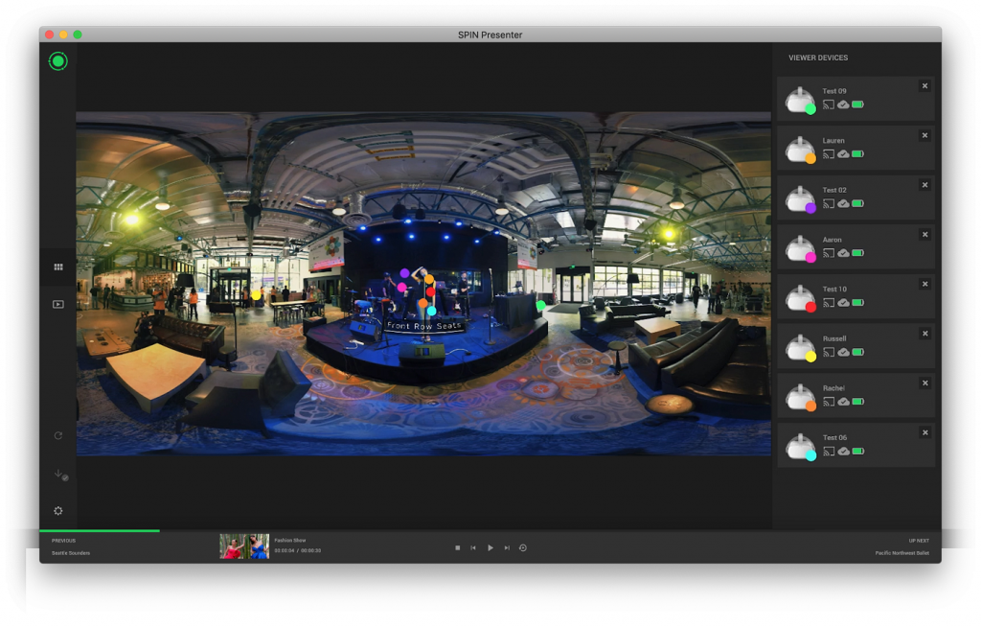The height and width of the screenshot is (627, 981).
Task: Check the battery indicator on Aaron's device
Action: click(x=856, y=253)
